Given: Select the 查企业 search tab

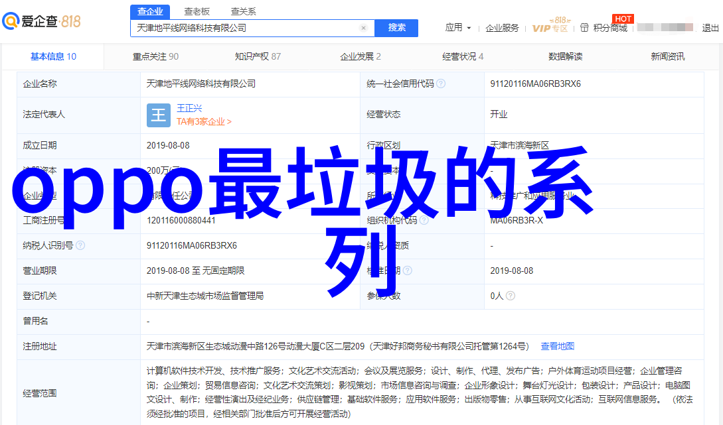Looking at the screenshot, I should (150, 11).
